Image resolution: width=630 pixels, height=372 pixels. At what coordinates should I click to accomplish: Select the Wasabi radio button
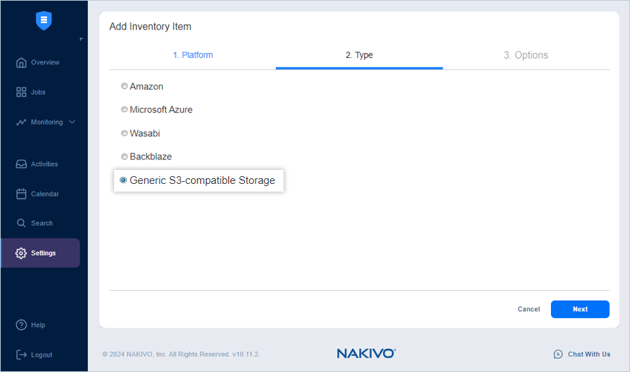coord(124,133)
